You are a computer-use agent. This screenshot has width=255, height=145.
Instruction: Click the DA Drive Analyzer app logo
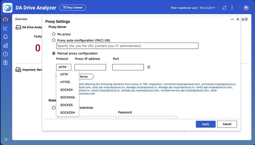coord(7,7)
